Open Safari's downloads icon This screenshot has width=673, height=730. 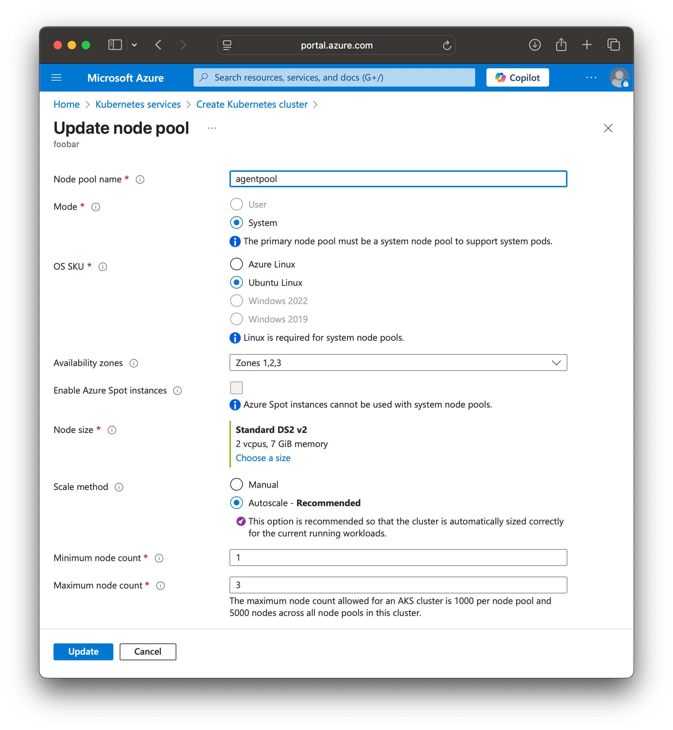point(534,45)
